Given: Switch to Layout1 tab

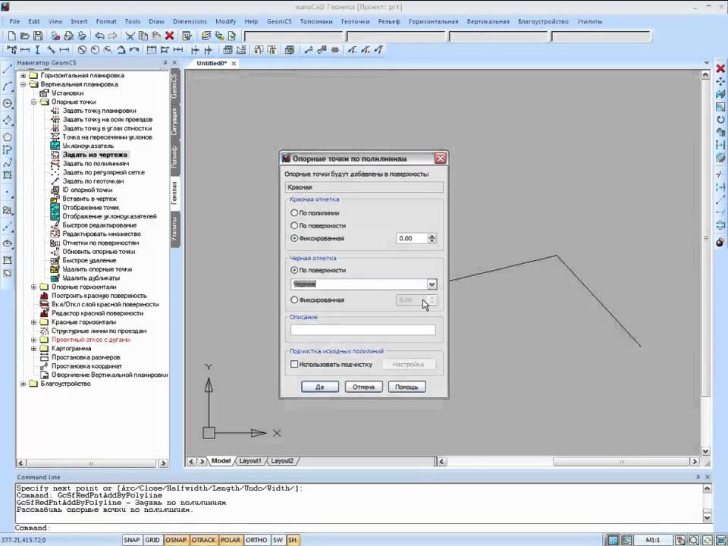Looking at the screenshot, I should (x=250, y=461).
